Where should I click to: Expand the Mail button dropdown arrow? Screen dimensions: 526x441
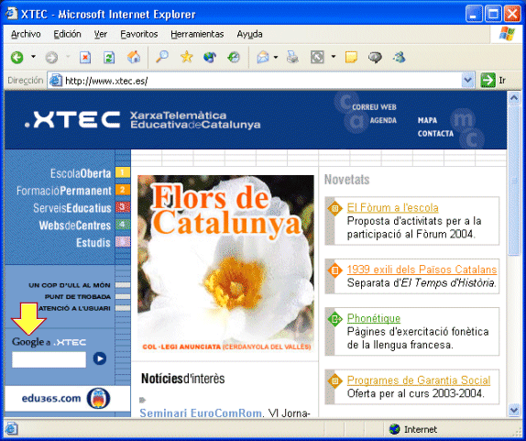[276, 57]
